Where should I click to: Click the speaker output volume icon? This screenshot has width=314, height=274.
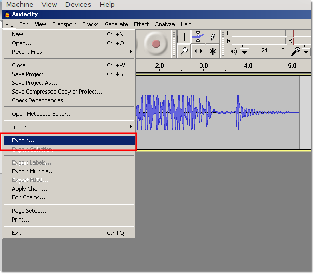[234, 51]
